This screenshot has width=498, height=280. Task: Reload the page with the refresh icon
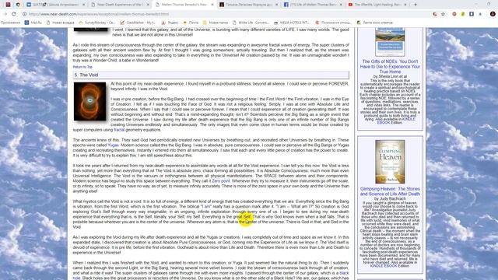pos(14,14)
